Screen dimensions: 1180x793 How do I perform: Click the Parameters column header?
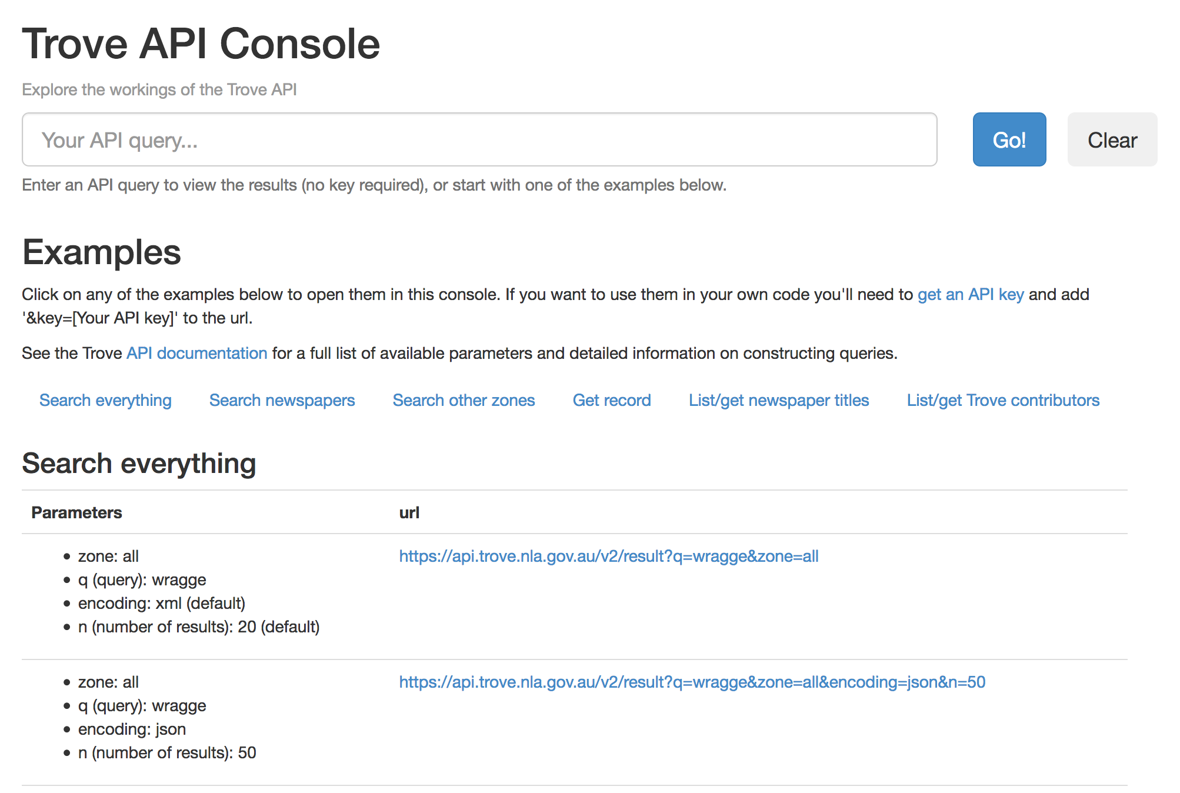(x=76, y=512)
